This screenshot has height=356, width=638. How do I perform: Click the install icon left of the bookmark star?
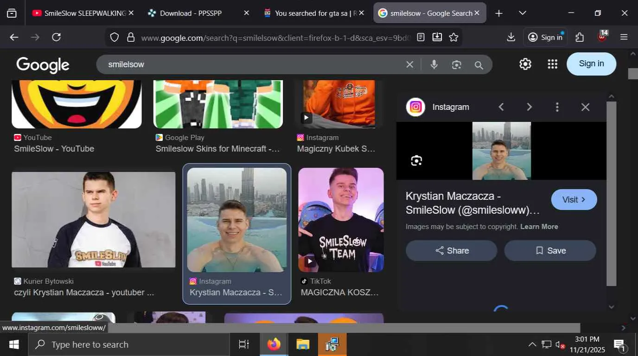pyautogui.click(x=437, y=37)
